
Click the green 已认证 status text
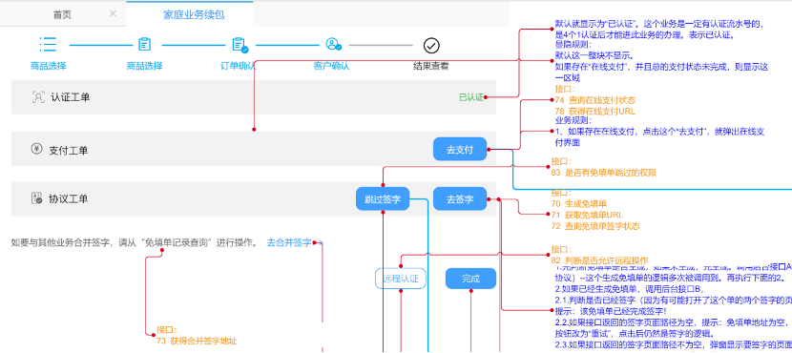(x=470, y=97)
